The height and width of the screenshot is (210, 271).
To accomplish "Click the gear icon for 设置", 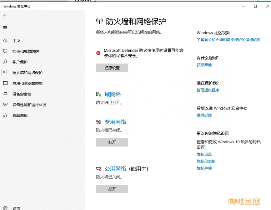I will coord(5,208).
